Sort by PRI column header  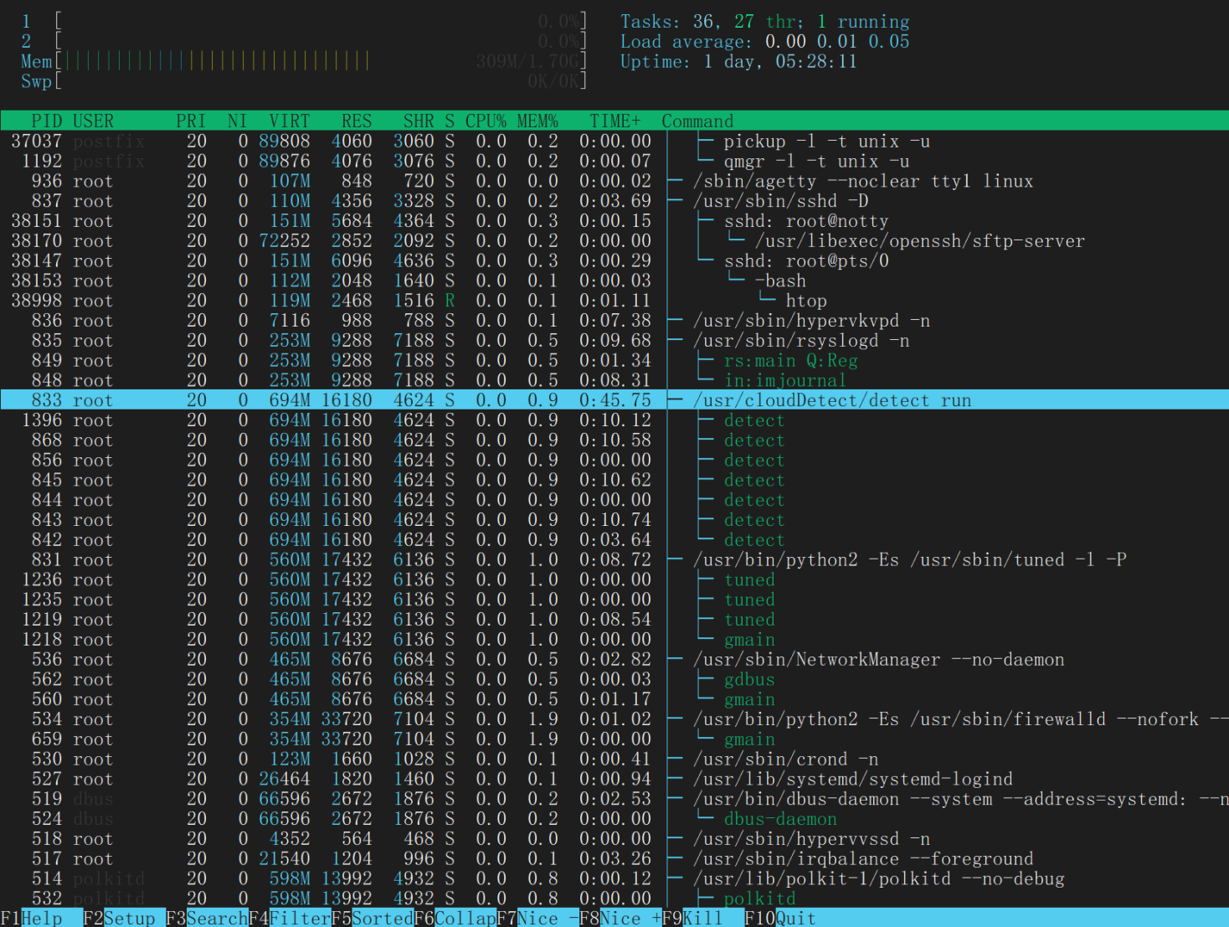191,121
